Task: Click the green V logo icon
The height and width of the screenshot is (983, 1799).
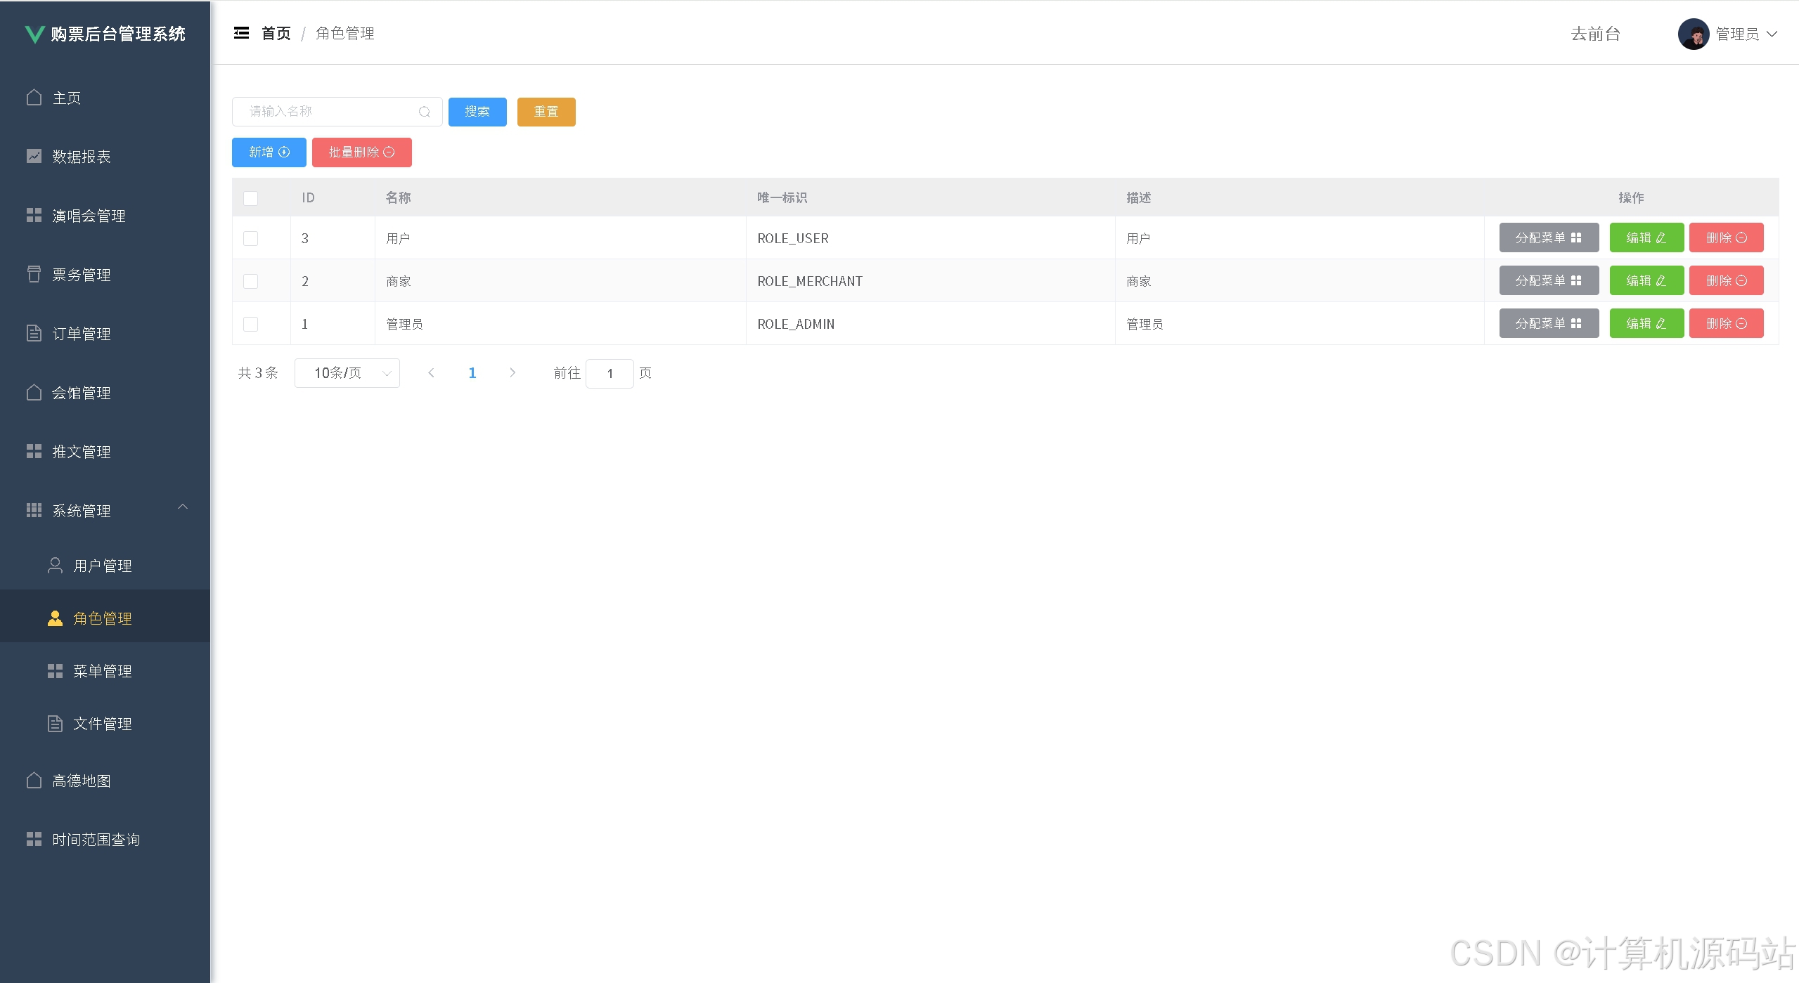Action: click(34, 34)
